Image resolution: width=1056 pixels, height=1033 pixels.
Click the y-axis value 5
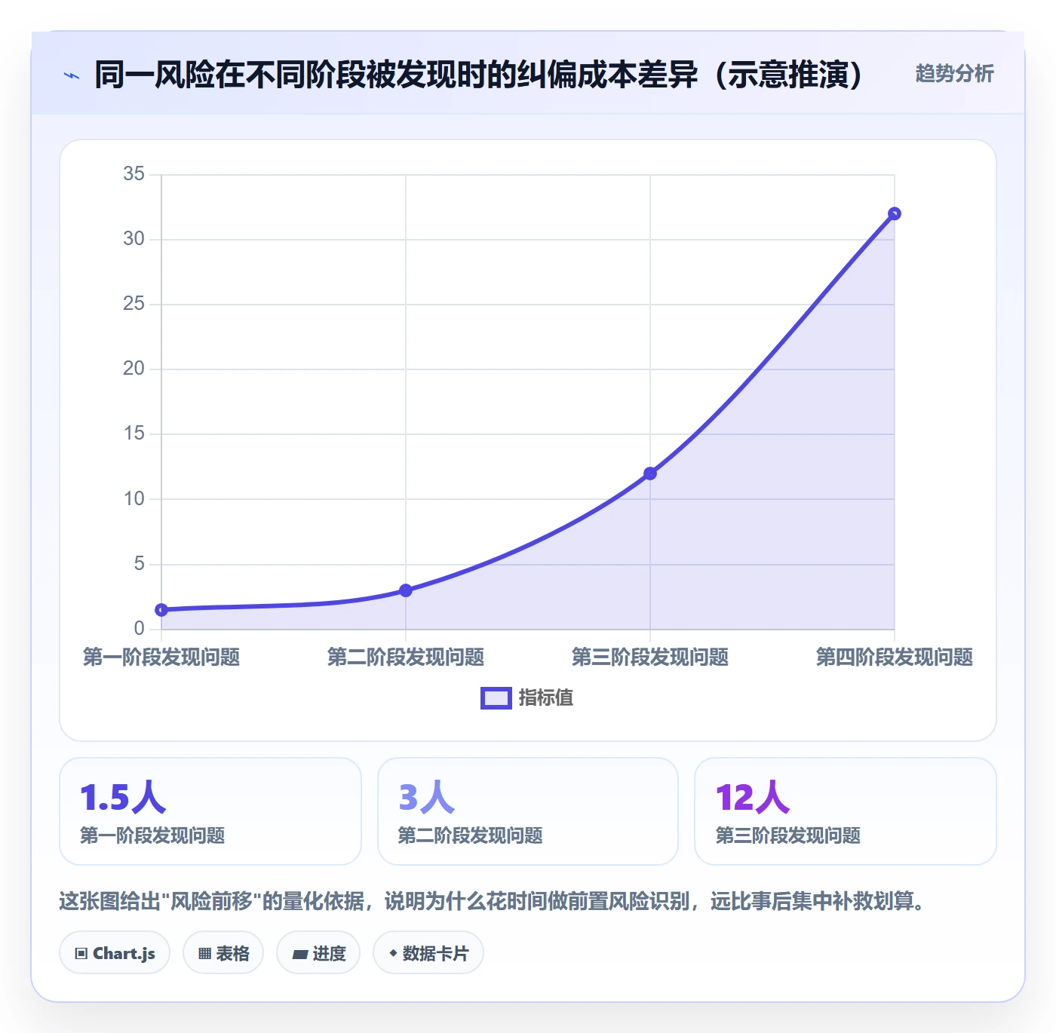click(139, 564)
